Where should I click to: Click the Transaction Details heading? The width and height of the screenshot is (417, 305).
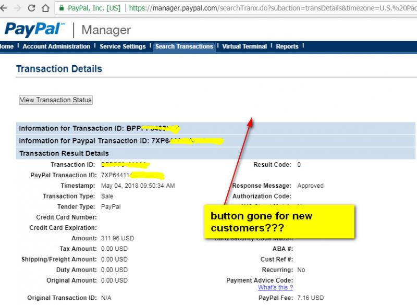pyautogui.click(x=59, y=69)
